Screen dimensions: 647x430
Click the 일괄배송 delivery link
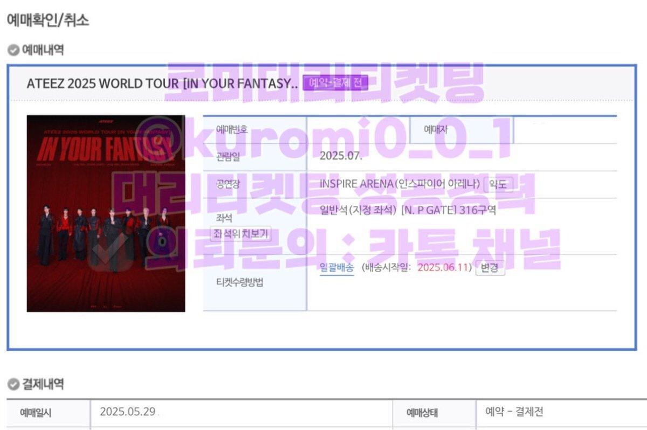(337, 267)
